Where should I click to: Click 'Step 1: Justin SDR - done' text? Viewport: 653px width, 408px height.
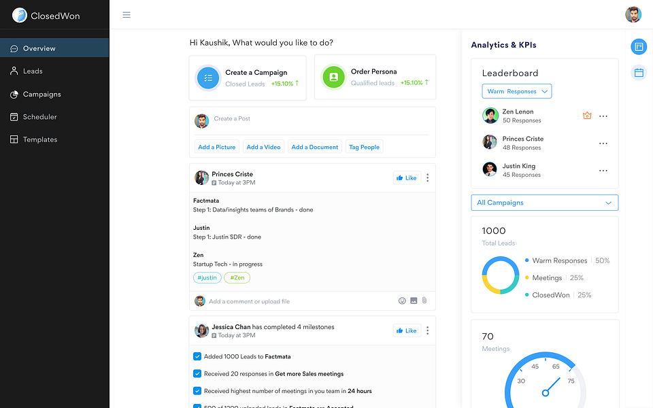coord(227,237)
